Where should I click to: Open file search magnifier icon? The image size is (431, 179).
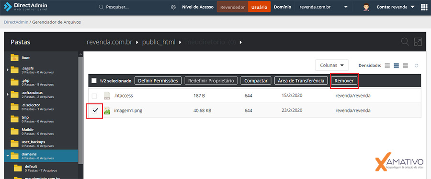point(405,42)
